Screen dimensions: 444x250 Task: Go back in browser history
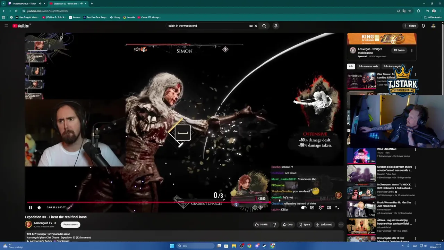[x=4, y=11]
